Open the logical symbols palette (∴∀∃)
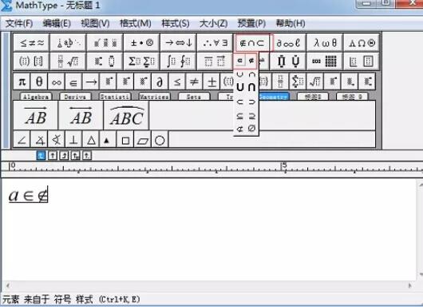This screenshot has width=423, height=307. pyautogui.click(x=215, y=42)
